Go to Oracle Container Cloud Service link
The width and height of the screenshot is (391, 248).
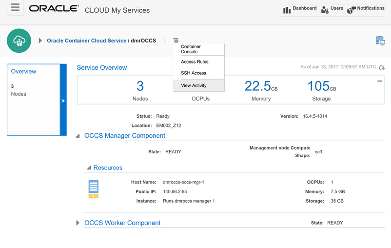pyautogui.click(x=86, y=41)
